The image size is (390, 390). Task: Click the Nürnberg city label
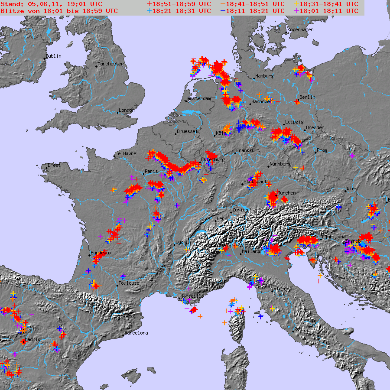point(280,164)
